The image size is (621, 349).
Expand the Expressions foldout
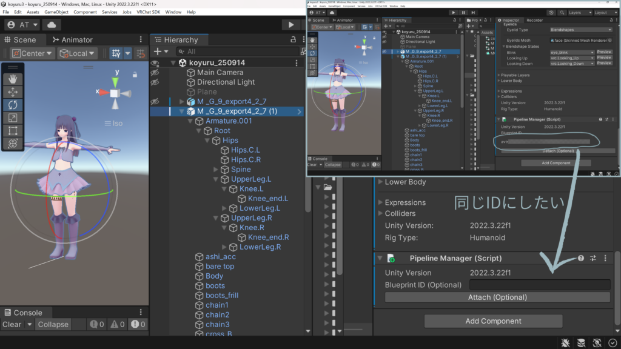click(x=380, y=202)
